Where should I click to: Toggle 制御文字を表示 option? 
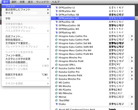point(26,74)
